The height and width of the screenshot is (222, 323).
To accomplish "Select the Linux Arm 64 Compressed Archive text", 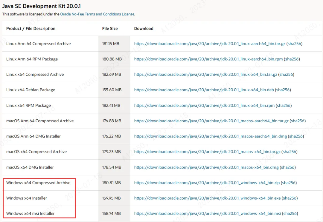I will click(x=39, y=44).
